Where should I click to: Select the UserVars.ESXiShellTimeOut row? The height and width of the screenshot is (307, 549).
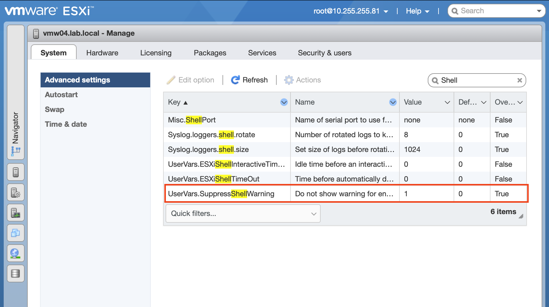point(345,179)
